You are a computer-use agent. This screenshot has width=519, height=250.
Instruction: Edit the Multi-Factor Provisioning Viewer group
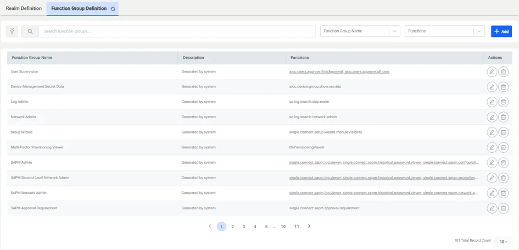492,147
